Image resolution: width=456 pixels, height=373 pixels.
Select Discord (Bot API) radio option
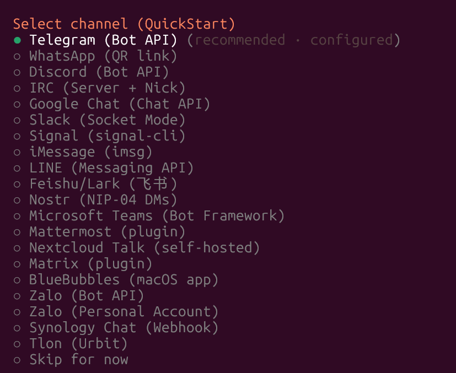99,72
